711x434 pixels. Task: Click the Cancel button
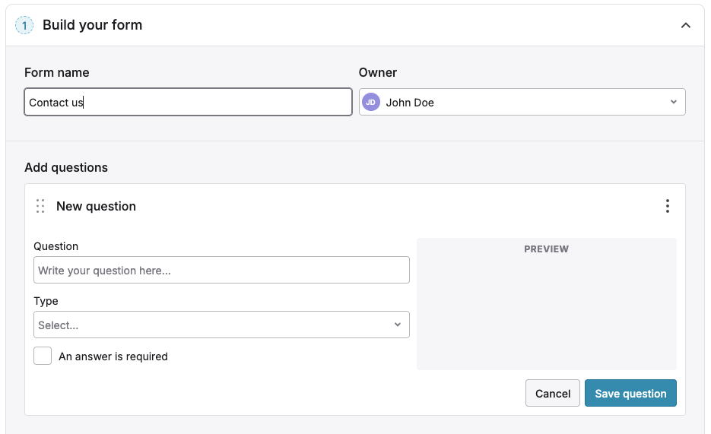click(552, 393)
